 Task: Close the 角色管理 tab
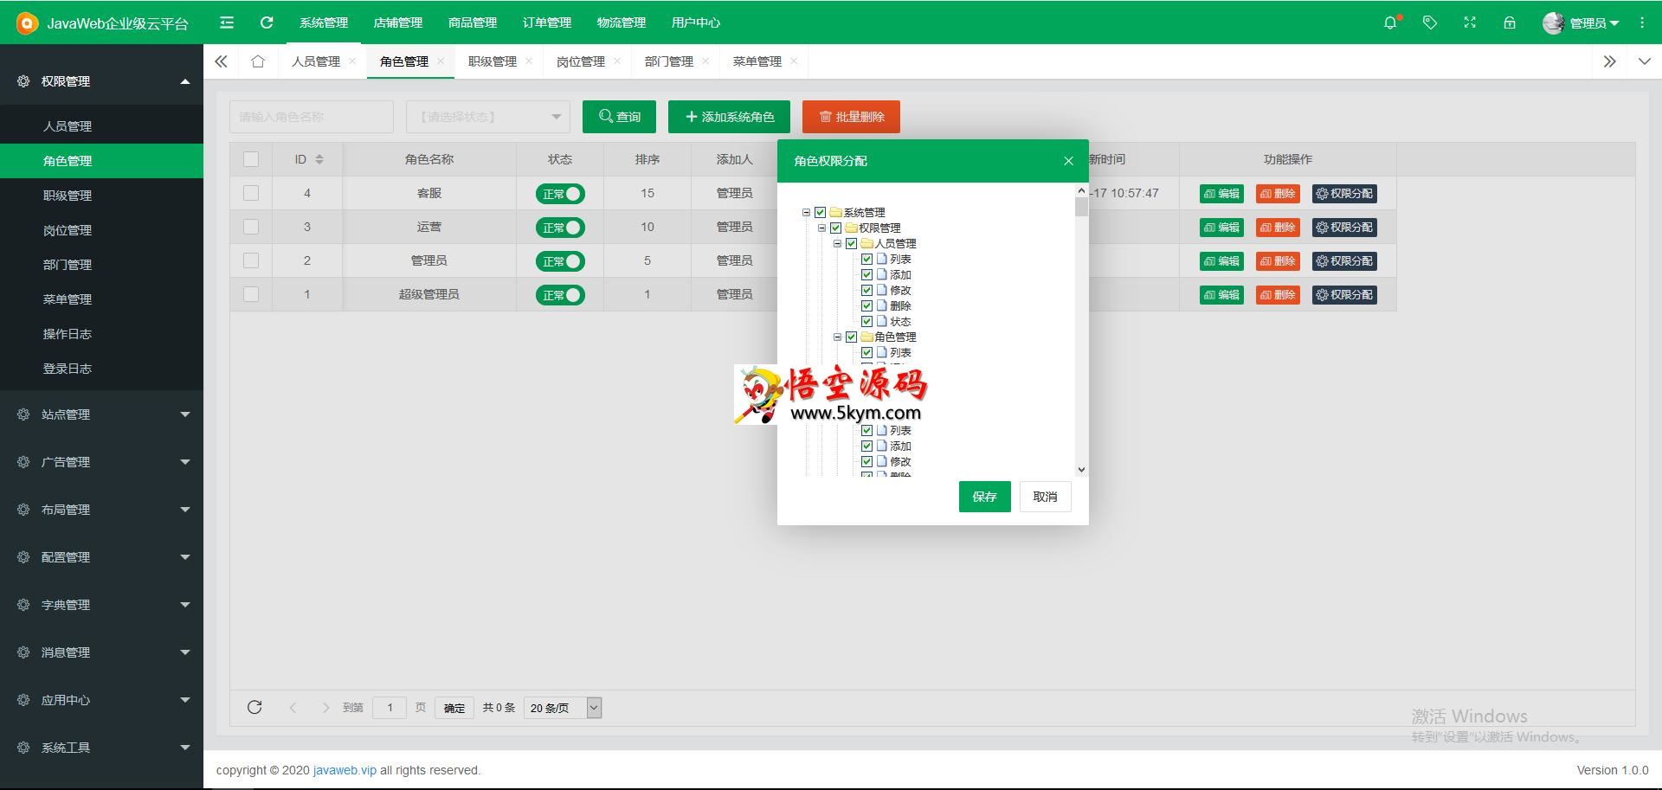441,61
